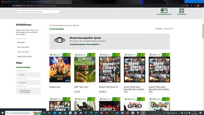Image resolution: width=204 pixels, height=115 pixels.
Task: Open a new browser tab with the plus button
Action: tap(54, 2)
